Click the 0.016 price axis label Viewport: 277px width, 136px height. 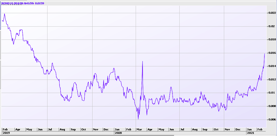[x=272, y=53]
